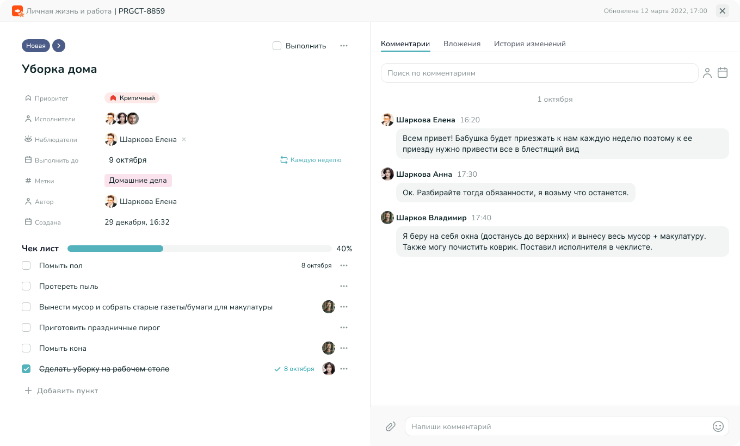Open the emoji picker in comment field
The height and width of the screenshot is (446, 740).
tap(718, 426)
